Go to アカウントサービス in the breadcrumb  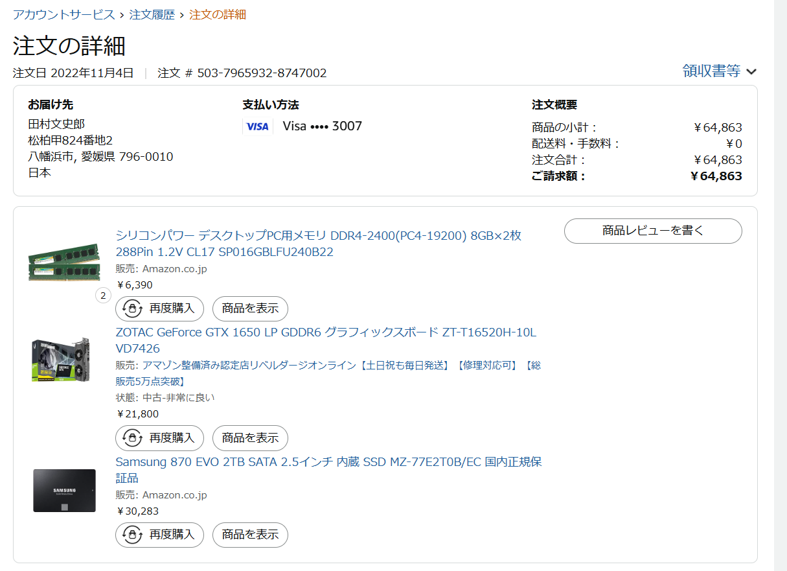(63, 14)
